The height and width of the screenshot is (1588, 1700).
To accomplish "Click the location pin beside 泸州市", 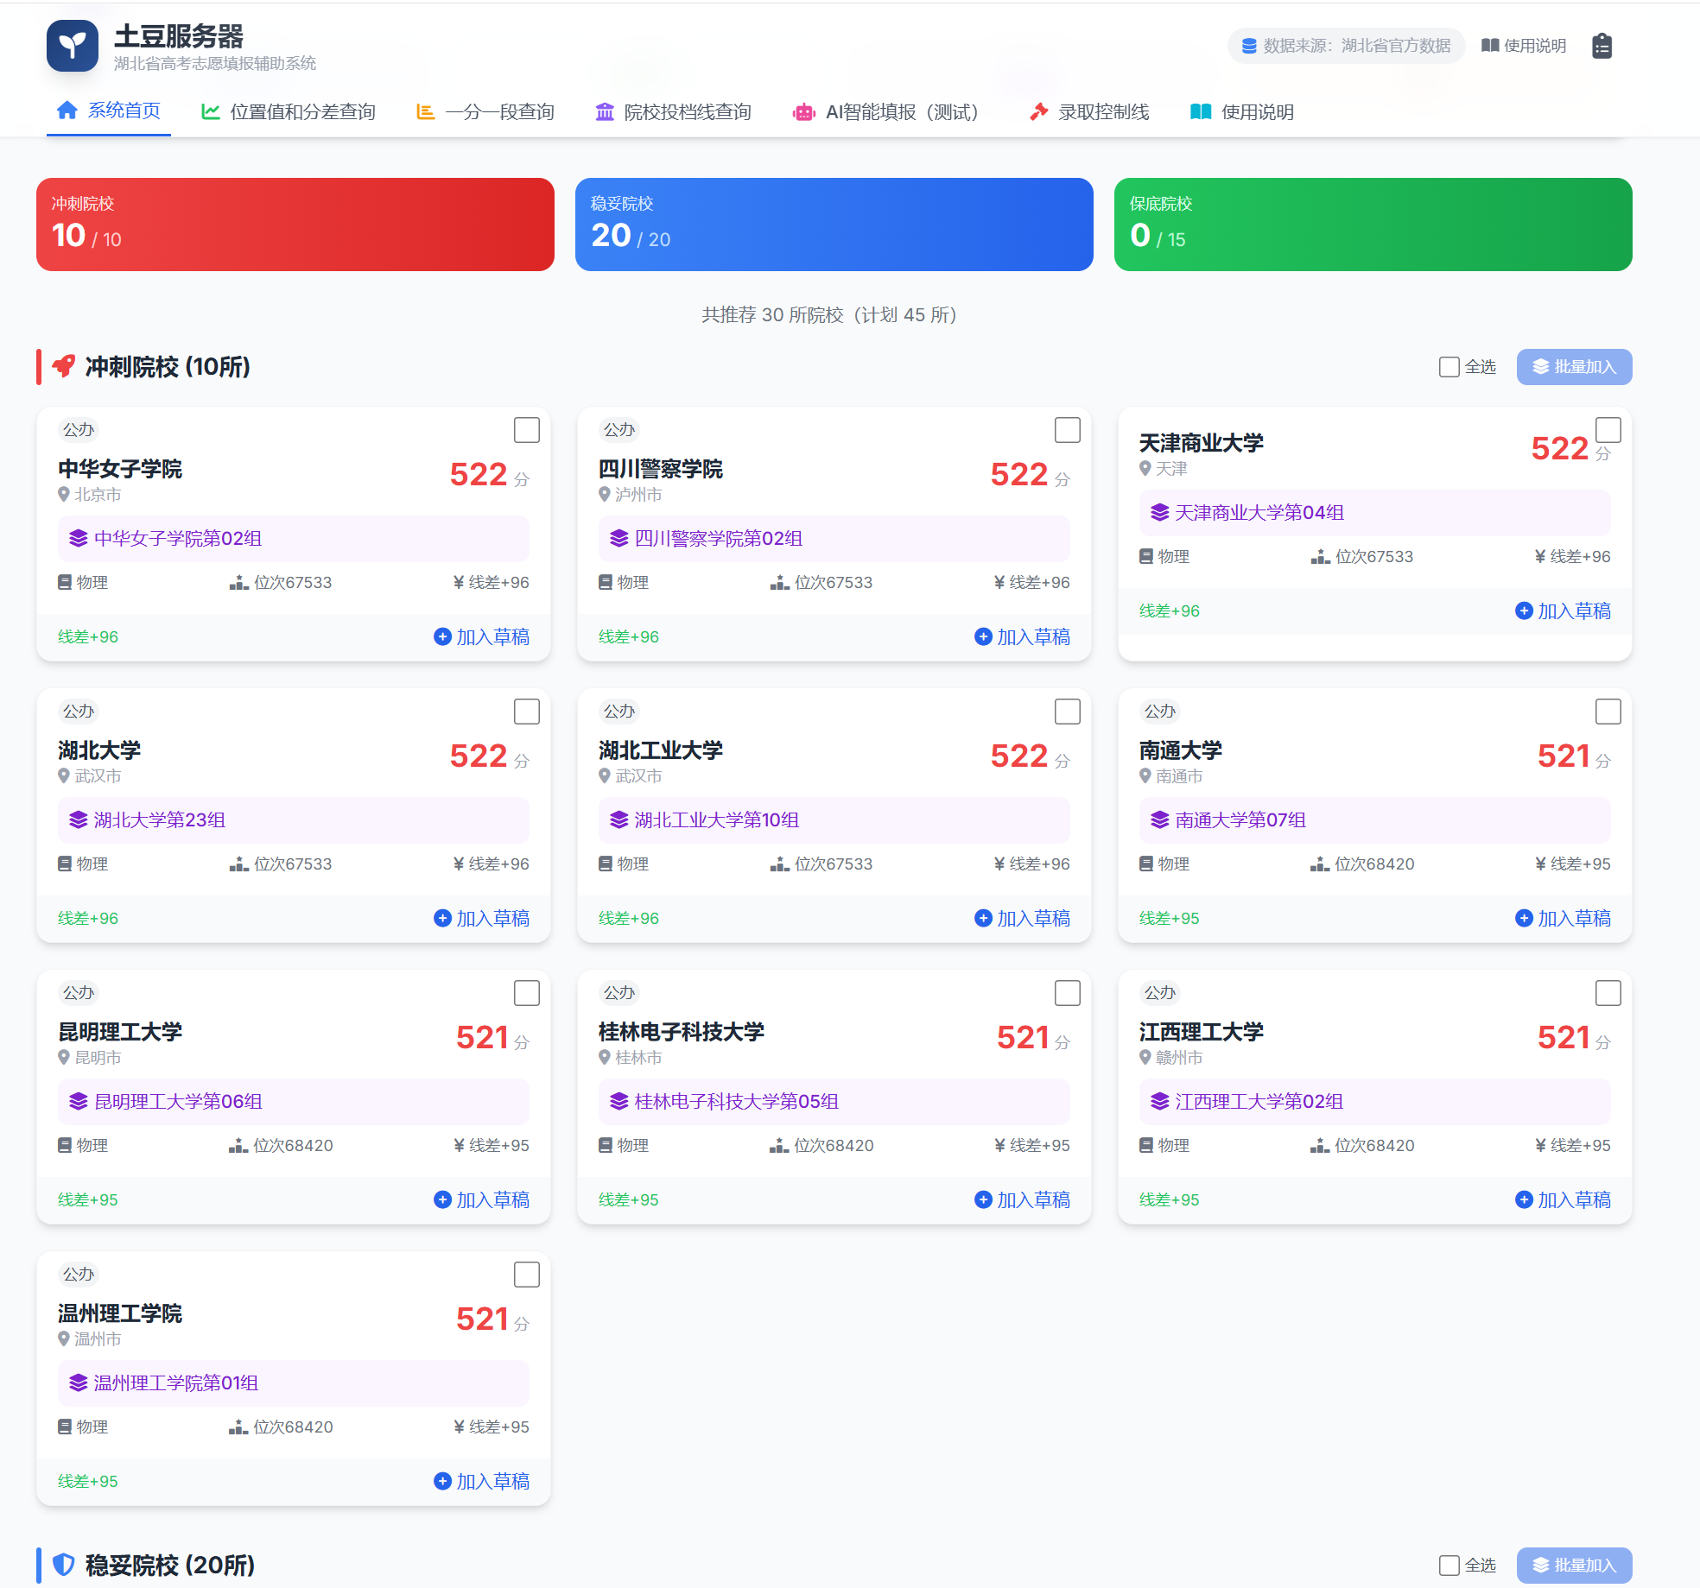I will coord(605,494).
